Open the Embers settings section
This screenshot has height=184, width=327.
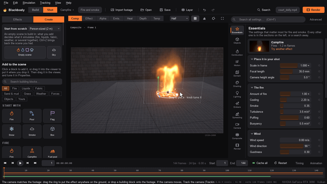(237, 105)
